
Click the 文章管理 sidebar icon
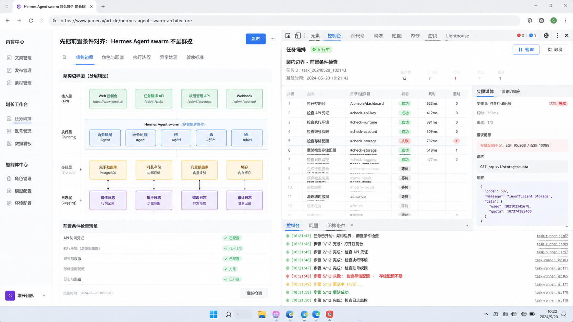point(9,58)
